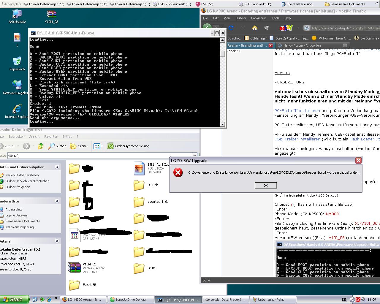Click OK in the LG S/W Upgrade dialog

[266, 186]
